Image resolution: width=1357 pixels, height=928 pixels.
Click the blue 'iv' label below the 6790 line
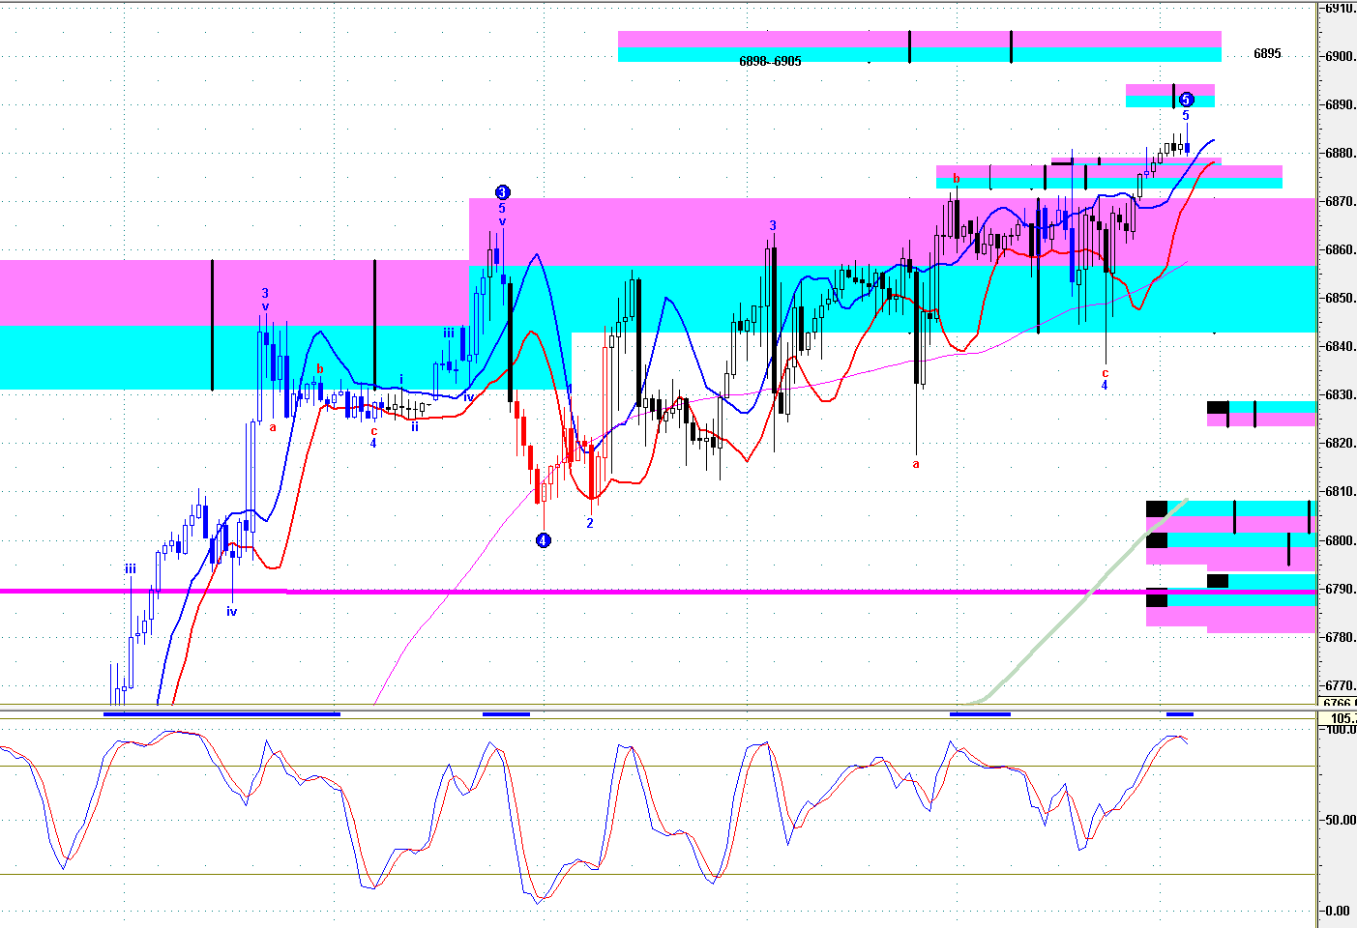232,611
